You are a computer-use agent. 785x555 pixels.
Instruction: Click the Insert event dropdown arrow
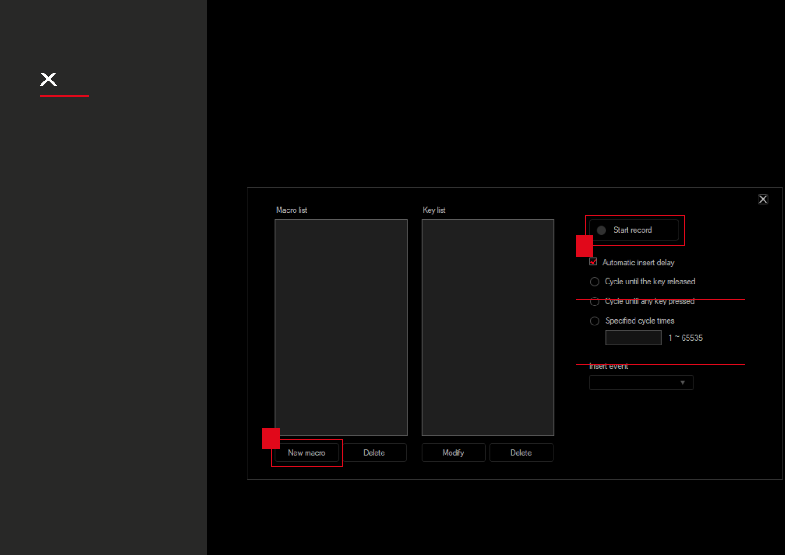point(683,383)
